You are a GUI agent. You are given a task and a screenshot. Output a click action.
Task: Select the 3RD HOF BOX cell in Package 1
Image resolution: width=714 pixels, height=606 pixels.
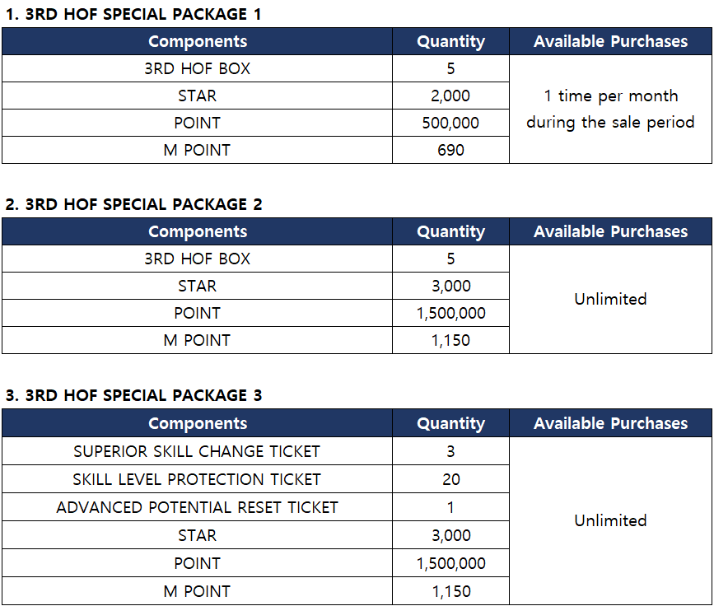[197, 68]
